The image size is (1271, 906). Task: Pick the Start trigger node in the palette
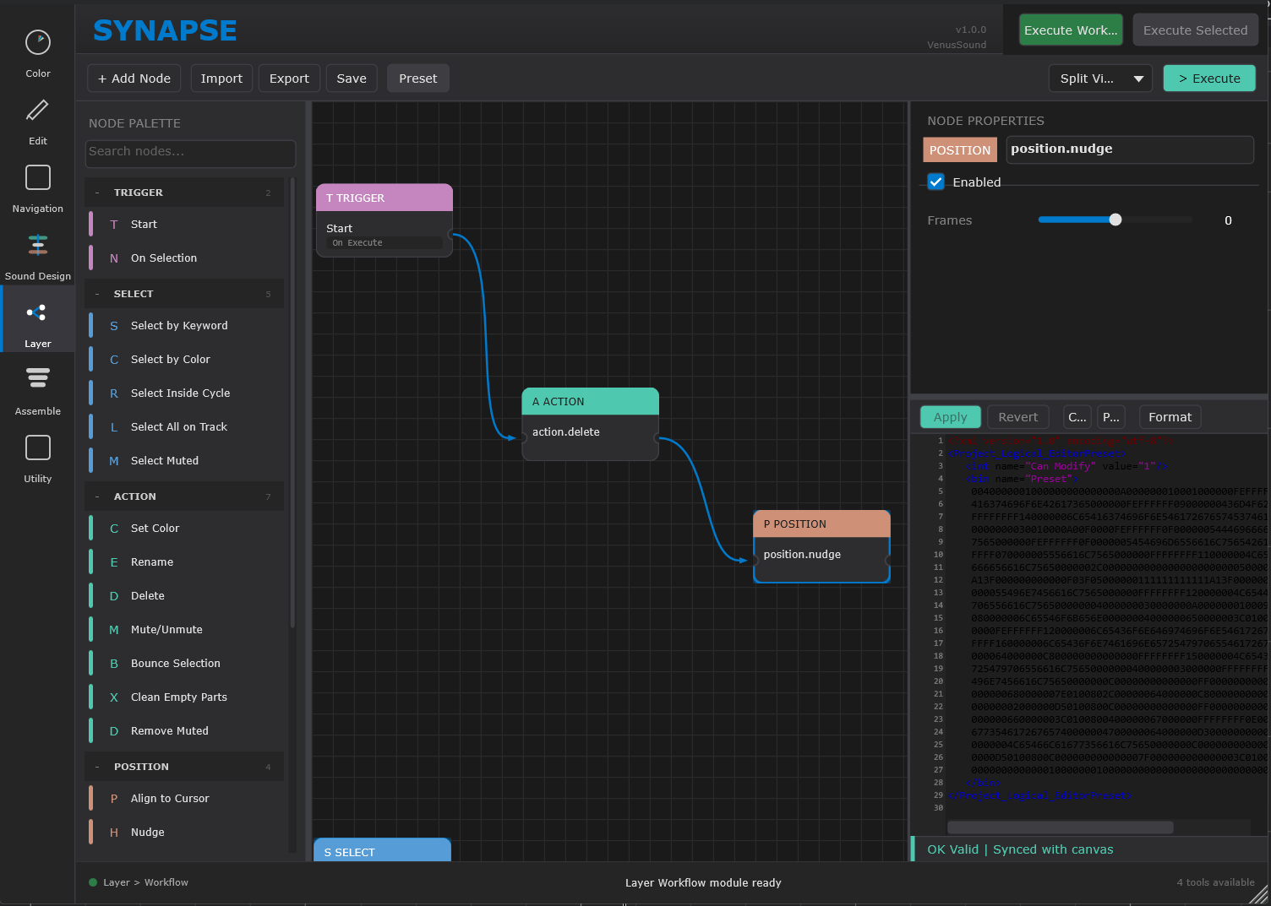tap(186, 225)
